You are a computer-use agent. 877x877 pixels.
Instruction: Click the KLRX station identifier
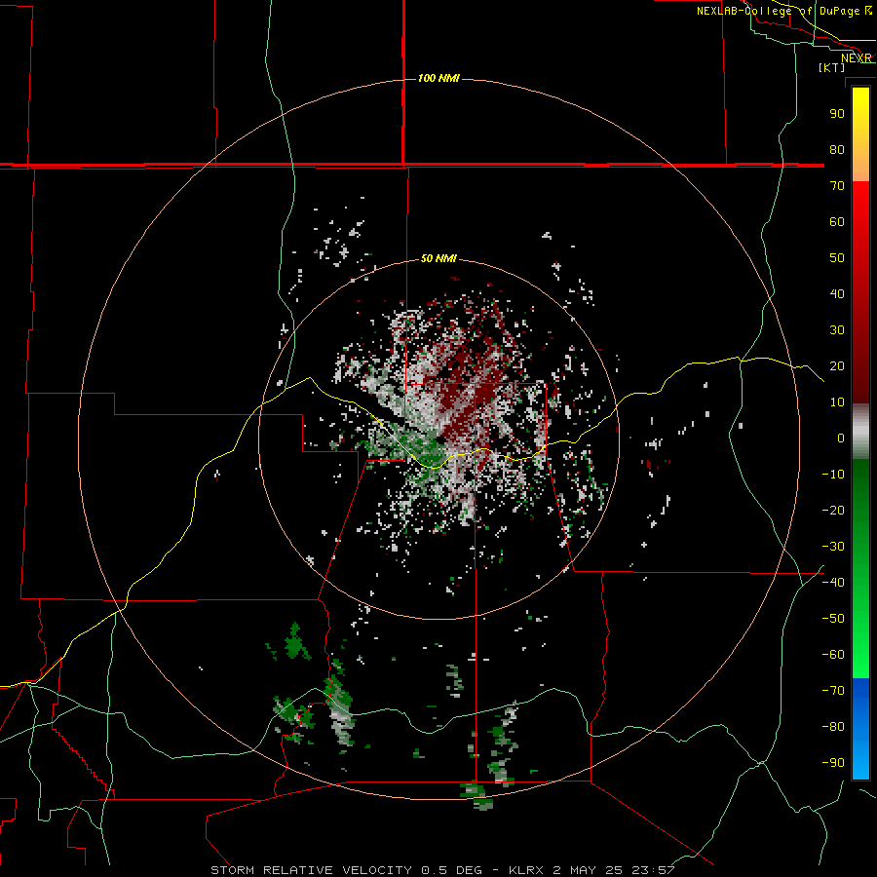(x=527, y=870)
